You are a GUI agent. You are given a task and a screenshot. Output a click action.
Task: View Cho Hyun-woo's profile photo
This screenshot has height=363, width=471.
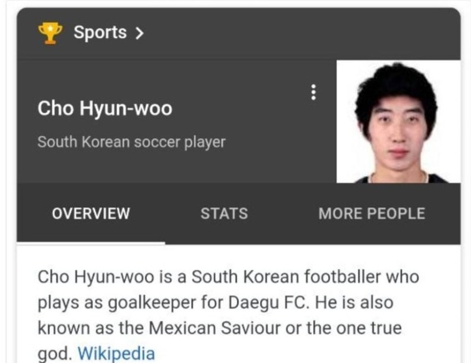coord(398,122)
